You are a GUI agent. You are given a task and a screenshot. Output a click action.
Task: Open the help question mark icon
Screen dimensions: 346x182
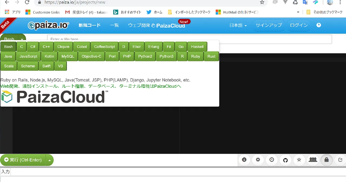tap(319, 25)
